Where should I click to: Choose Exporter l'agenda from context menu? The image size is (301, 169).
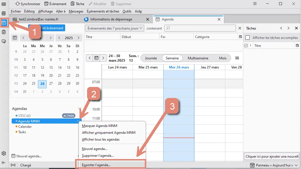(112, 165)
